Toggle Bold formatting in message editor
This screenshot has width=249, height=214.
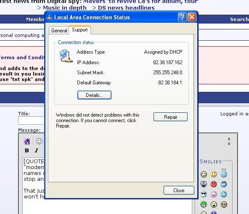click(26, 151)
